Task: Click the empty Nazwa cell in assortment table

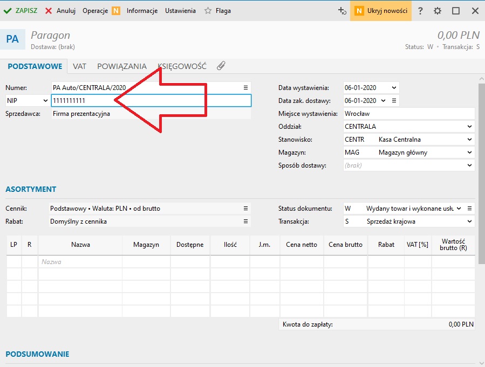Action: [x=80, y=262]
